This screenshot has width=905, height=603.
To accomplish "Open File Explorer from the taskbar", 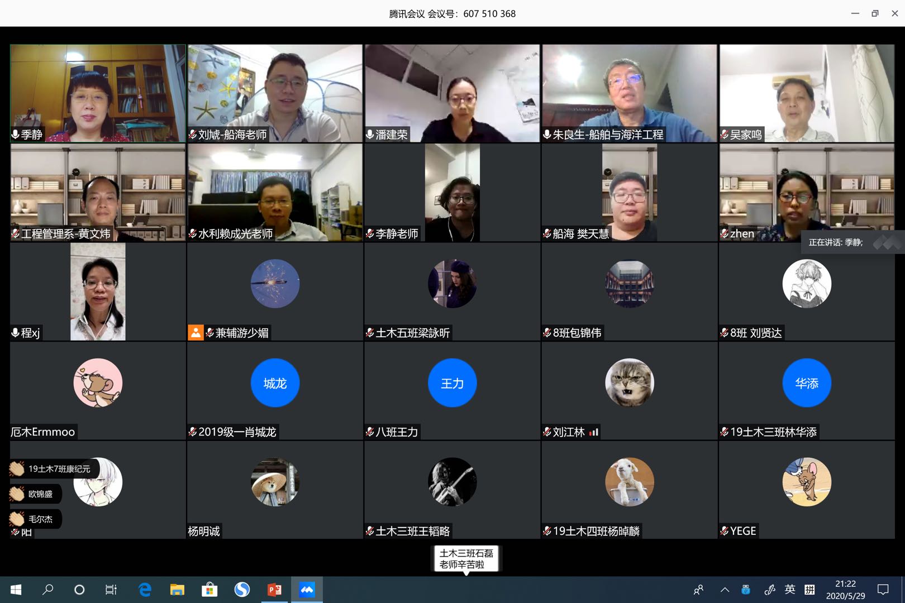I will 177,590.
